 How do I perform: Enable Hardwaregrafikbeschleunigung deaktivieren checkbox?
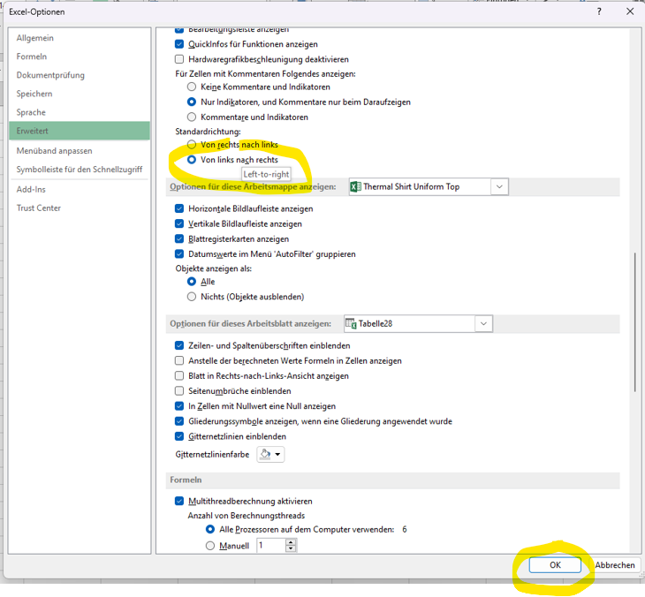(179, 59)
